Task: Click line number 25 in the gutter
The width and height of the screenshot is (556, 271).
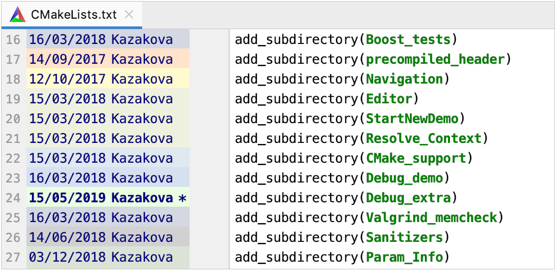Action: click(13, 218)
